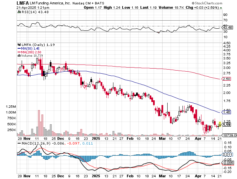This screenshot has height=179, width=237.
Task: Click the RSI indicator icon beside RSI(14)
Action: (x=19, y=12)
